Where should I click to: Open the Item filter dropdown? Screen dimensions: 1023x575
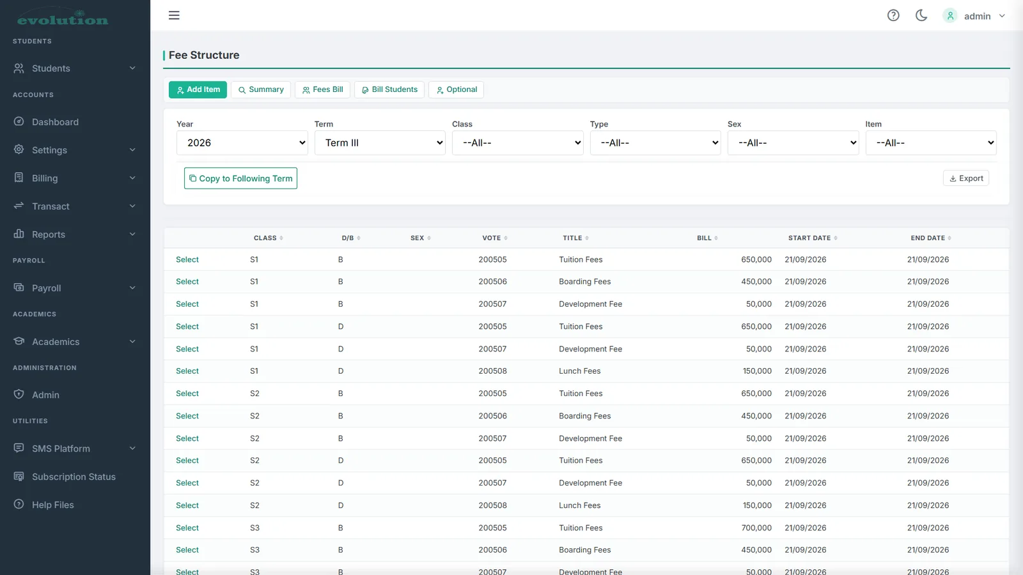click(931, 143)
